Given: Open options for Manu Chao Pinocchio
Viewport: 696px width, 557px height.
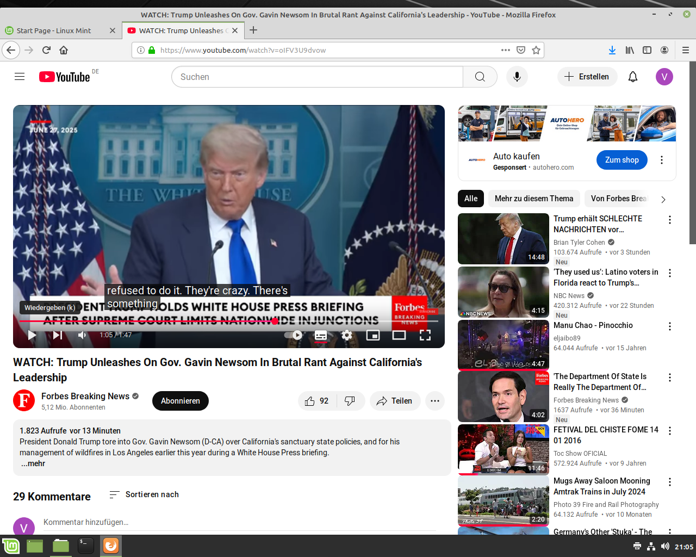Looking at the screenshot, I should pos(670,326).
